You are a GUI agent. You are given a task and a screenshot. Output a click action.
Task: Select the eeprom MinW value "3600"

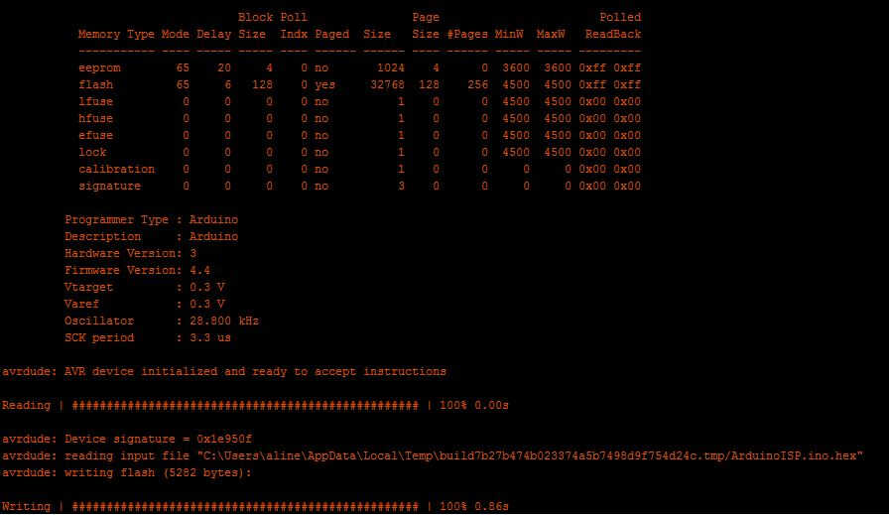[x=516, y=68]
